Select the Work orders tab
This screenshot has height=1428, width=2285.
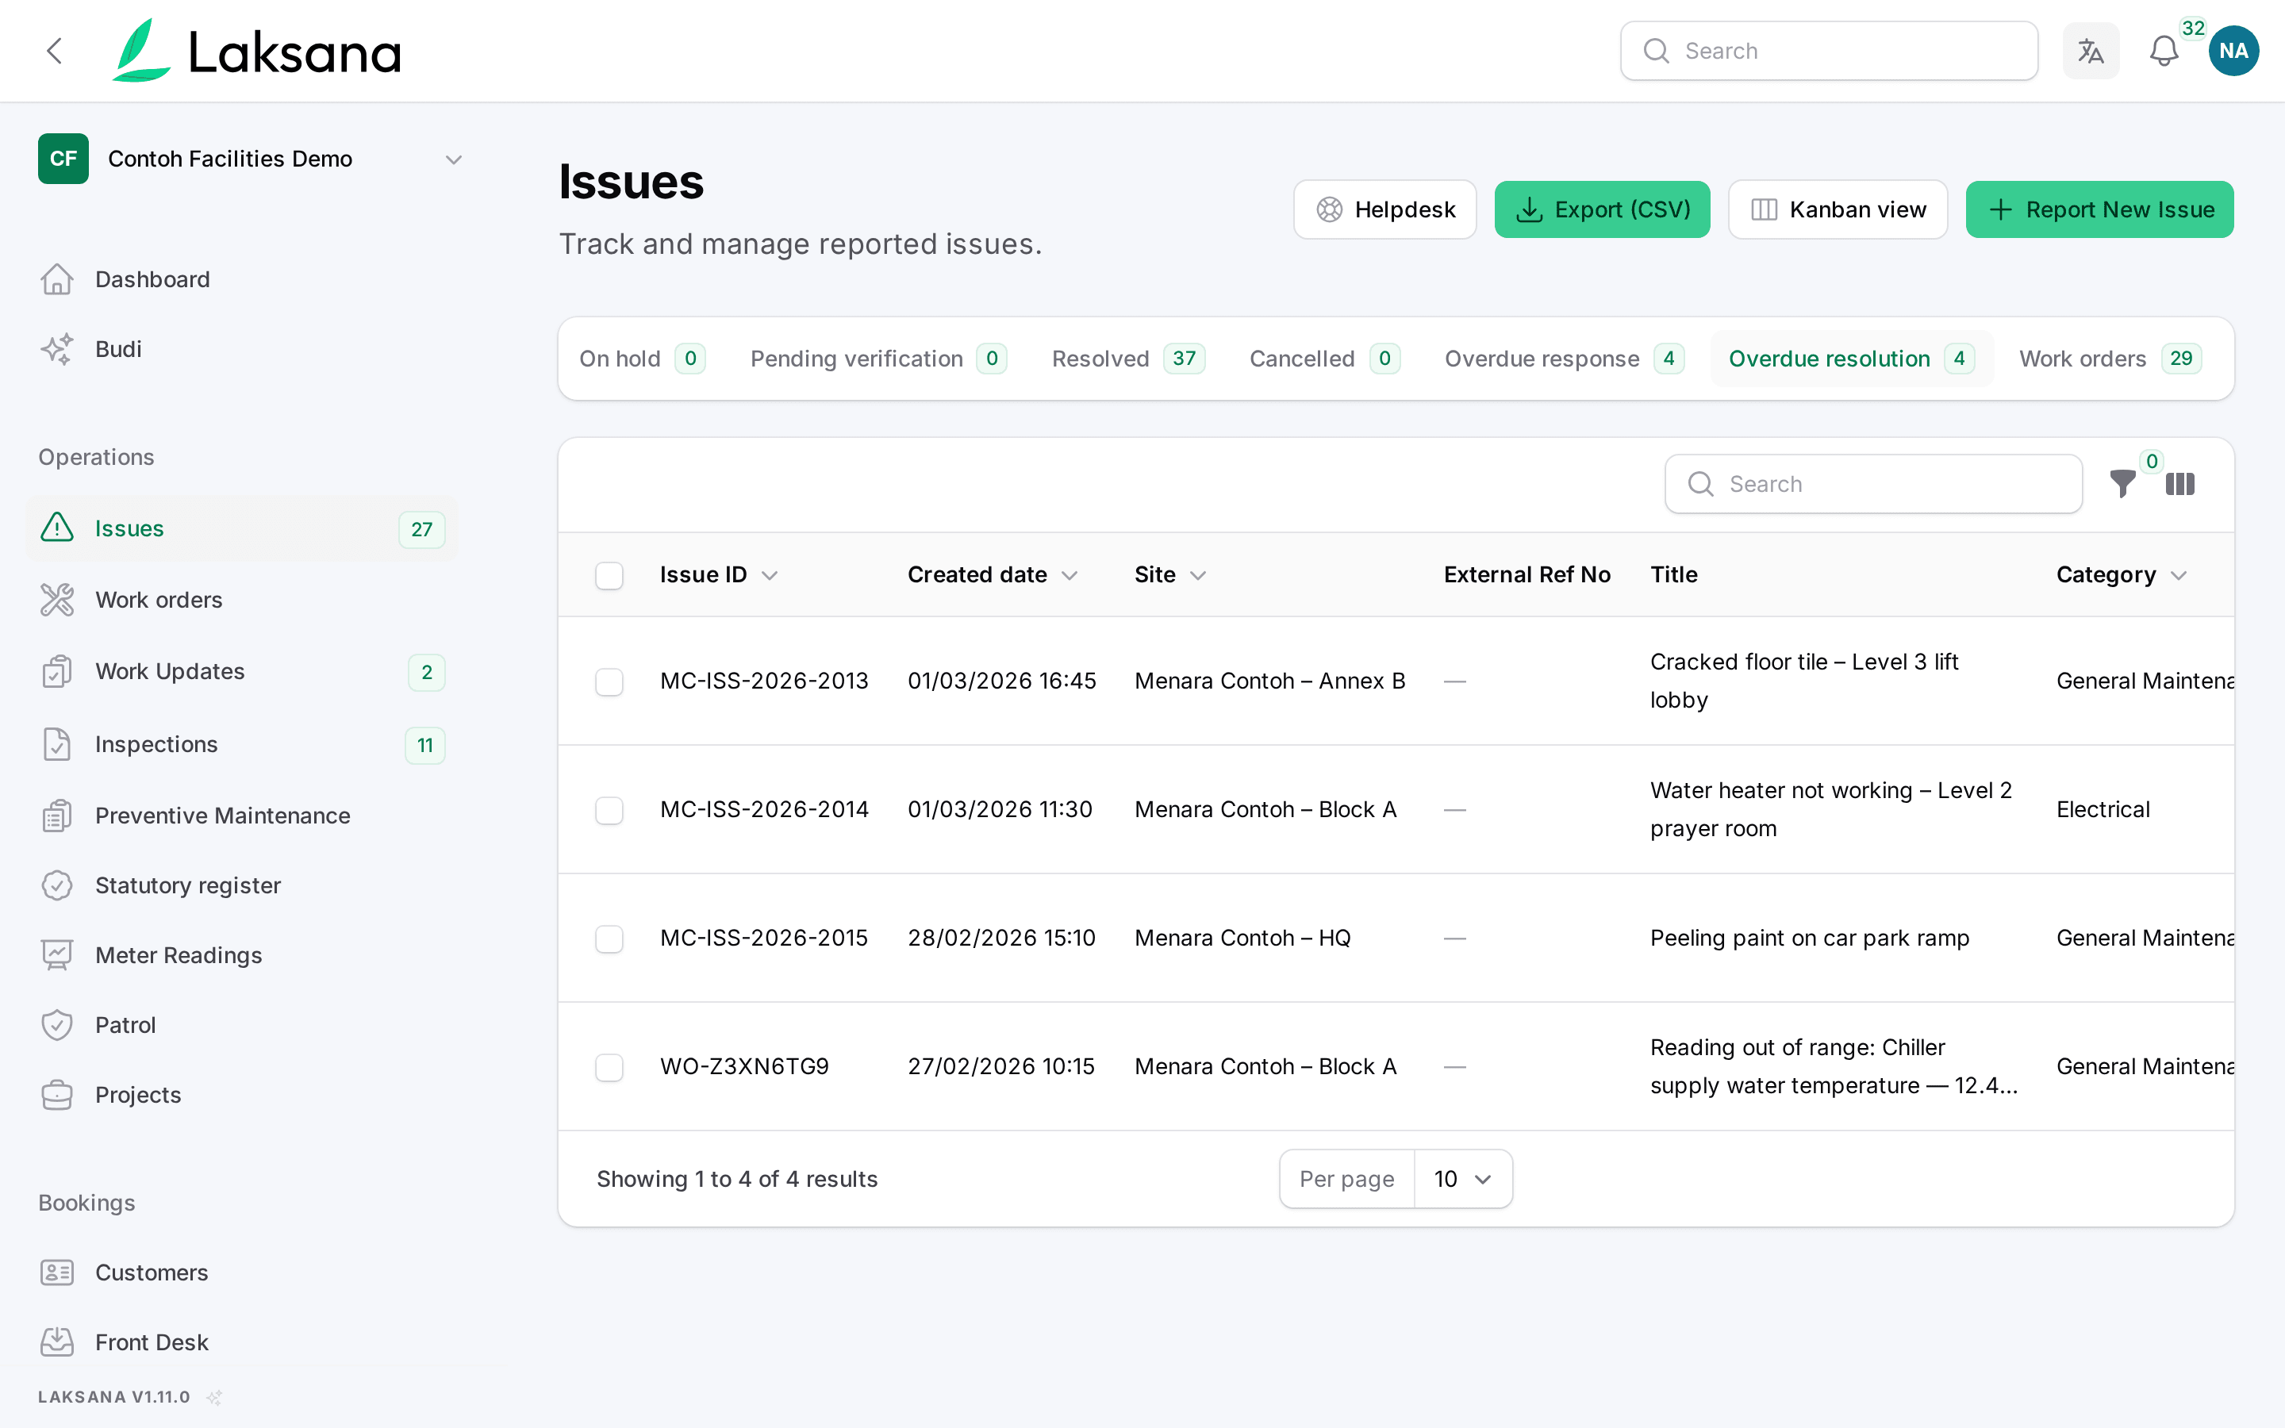click(2110, 359)
